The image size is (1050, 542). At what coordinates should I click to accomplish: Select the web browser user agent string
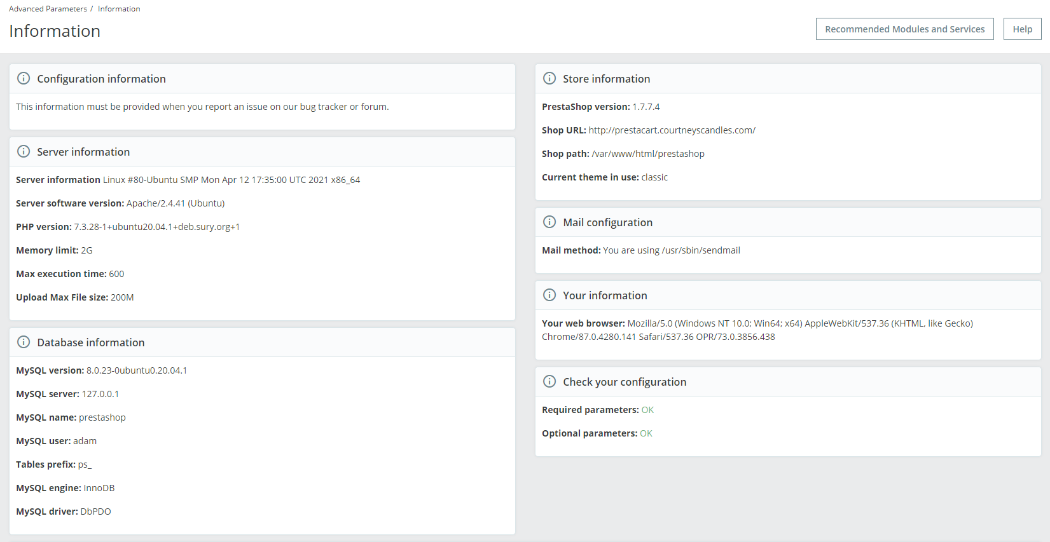coord(757,330)
